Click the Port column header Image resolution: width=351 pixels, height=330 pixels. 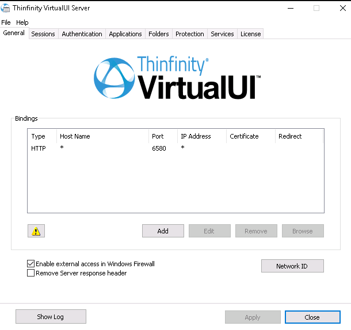click(x=163, y=136)
